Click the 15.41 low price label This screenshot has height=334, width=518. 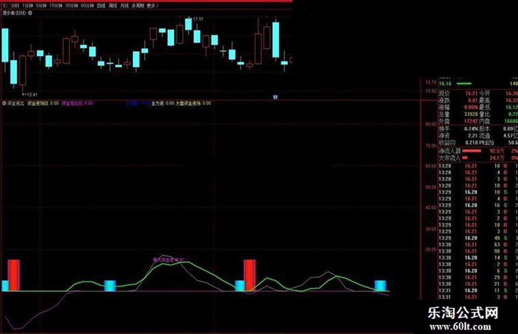point(32,95)
